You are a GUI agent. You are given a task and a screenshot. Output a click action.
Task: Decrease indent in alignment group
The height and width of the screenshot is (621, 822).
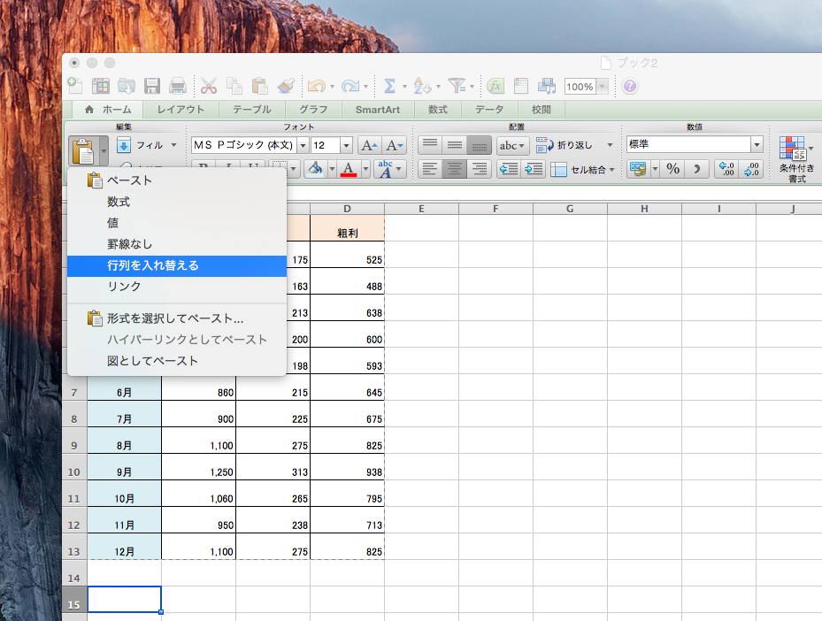[x=509, y=169]
